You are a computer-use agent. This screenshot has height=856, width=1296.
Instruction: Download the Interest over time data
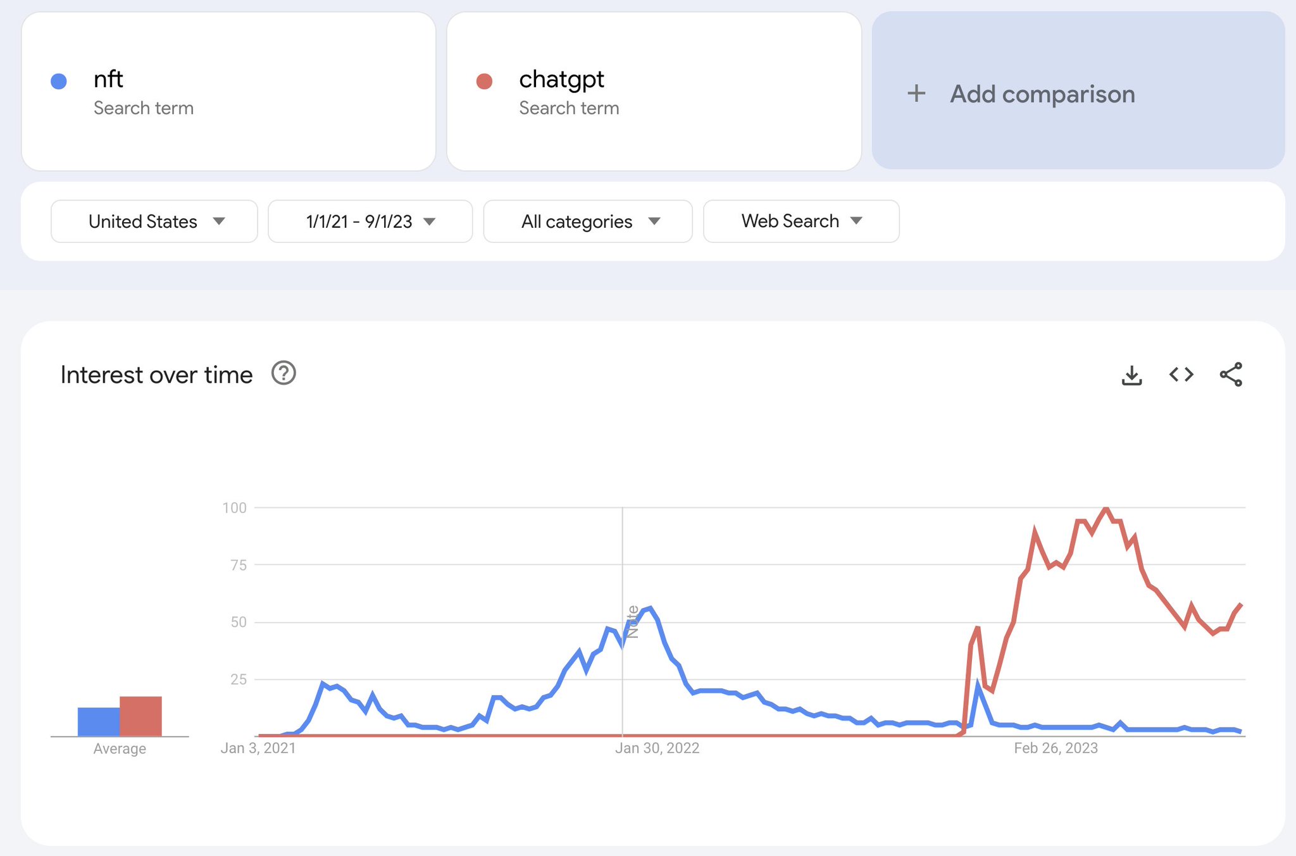tap(1131, 375)
